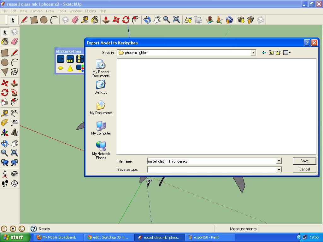Switch to export20 - Paint taskbar window
The image size is (323, 242).
(209, 238)
